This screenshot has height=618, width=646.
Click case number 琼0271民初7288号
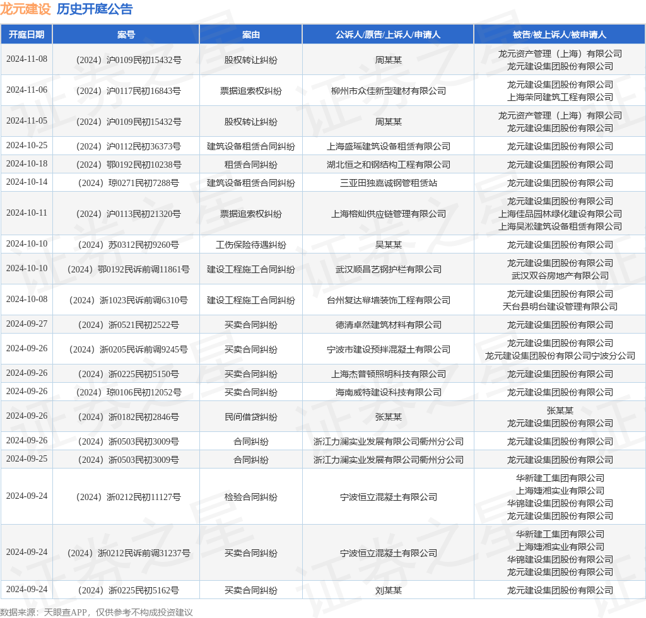click(x=129, y=184)
